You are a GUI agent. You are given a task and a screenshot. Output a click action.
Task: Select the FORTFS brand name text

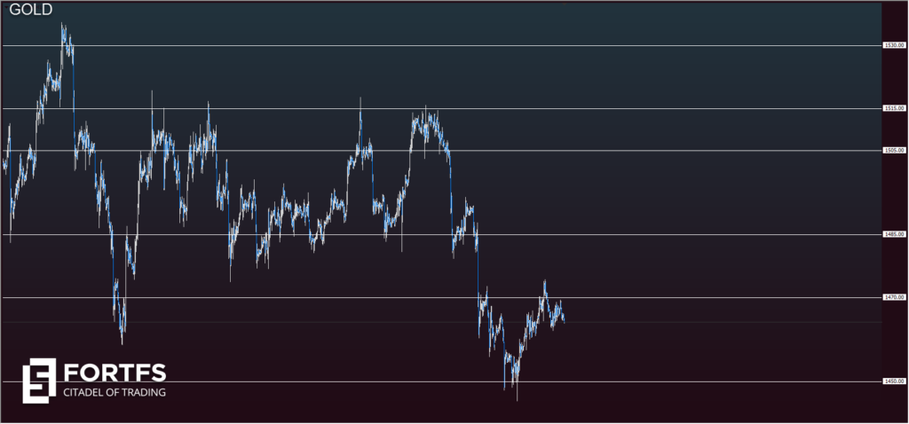(114, 372)
